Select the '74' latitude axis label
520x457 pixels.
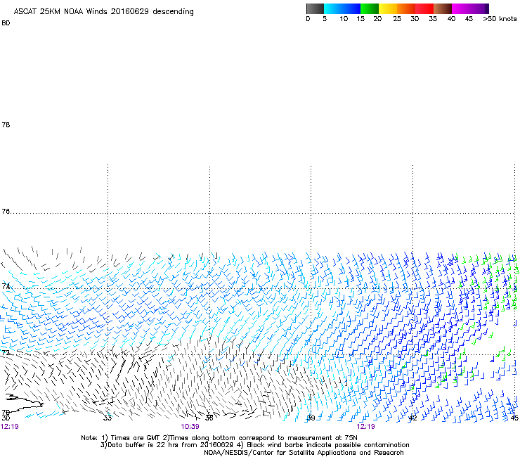6,286
